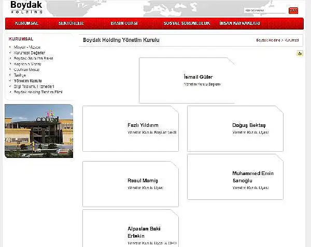Screen dimensions: 311x247
Task: Click the small yellow print icon
Action: (300, 53)
